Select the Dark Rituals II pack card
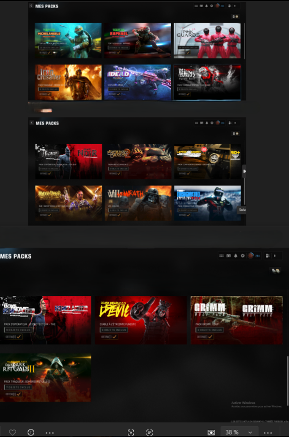This screenshot has height=437, width=289. point(45,378)
